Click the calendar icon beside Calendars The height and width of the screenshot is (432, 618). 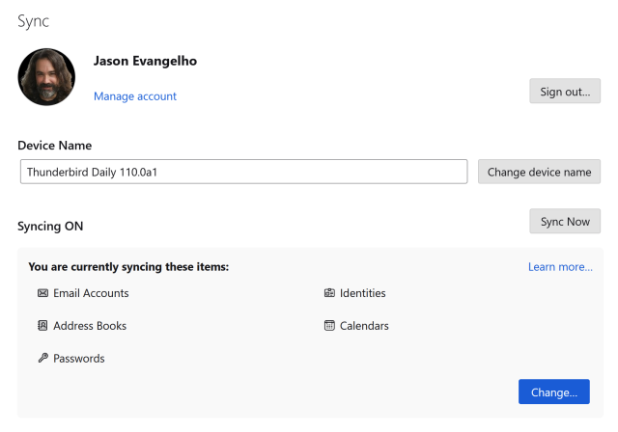[x=329, y=326]
